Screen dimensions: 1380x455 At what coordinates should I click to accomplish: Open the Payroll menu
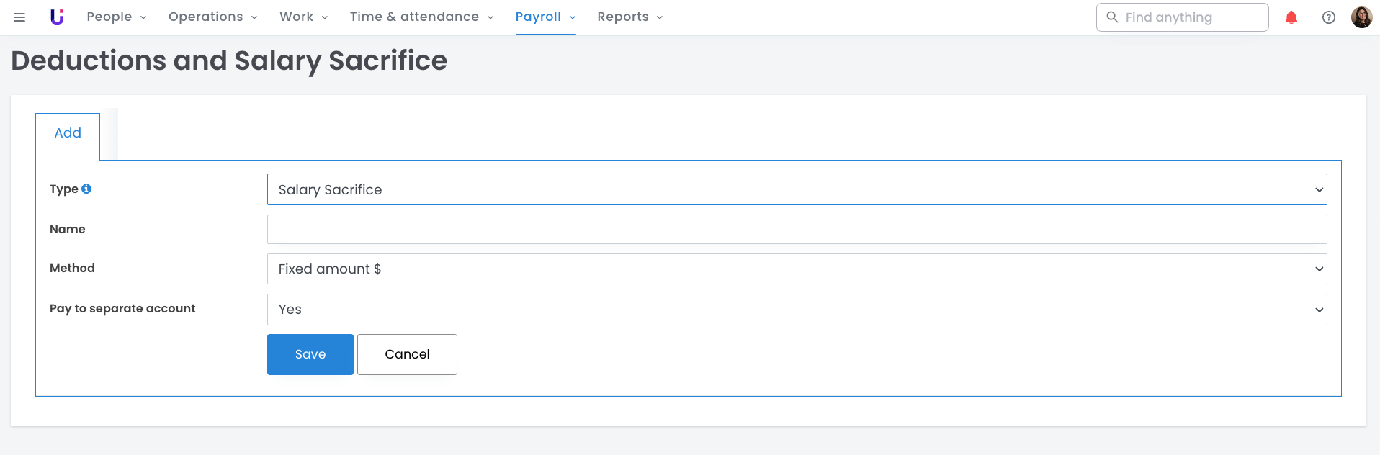545,17
